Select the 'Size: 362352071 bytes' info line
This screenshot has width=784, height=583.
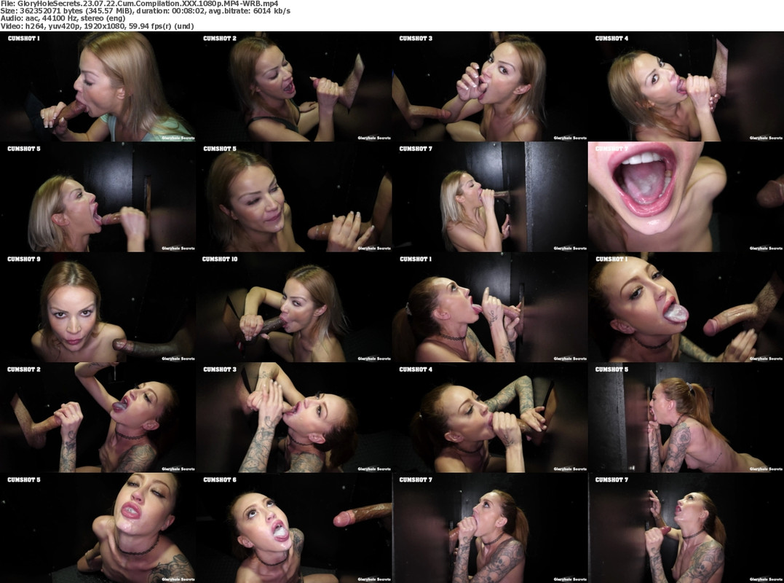tap(146, 10)
